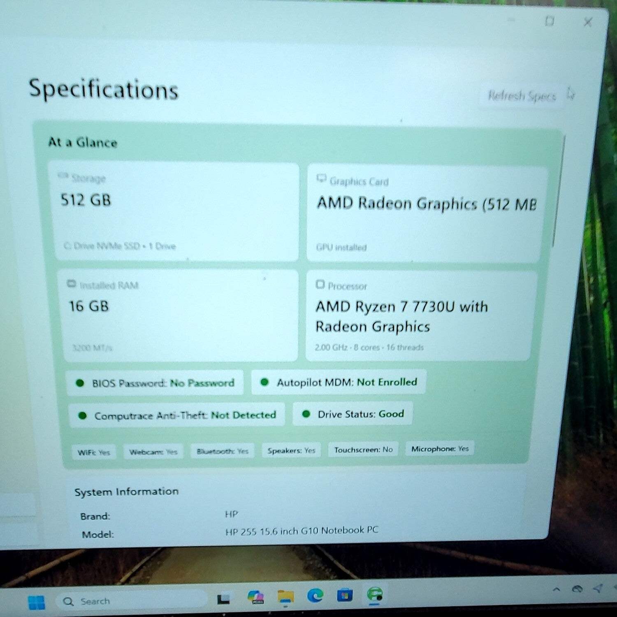
Task: Click Computrace Anti-Theft: Not Detected badge
Action: (177, 415)
